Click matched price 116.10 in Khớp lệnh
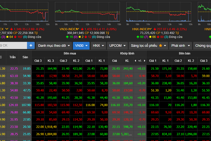The image size is (211, 141). [x=115, y=105]
